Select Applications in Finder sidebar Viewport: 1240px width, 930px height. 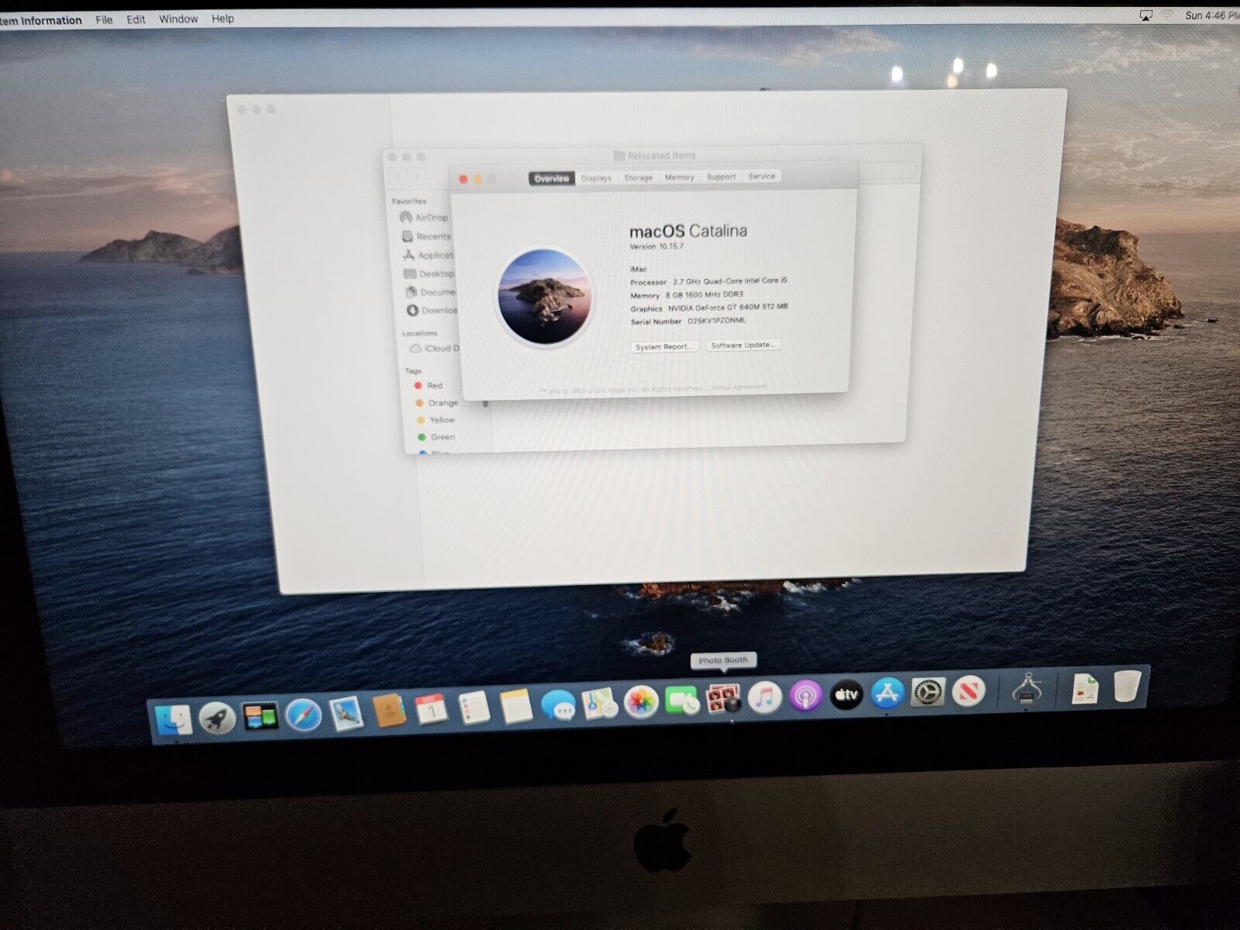coord(429,255)
